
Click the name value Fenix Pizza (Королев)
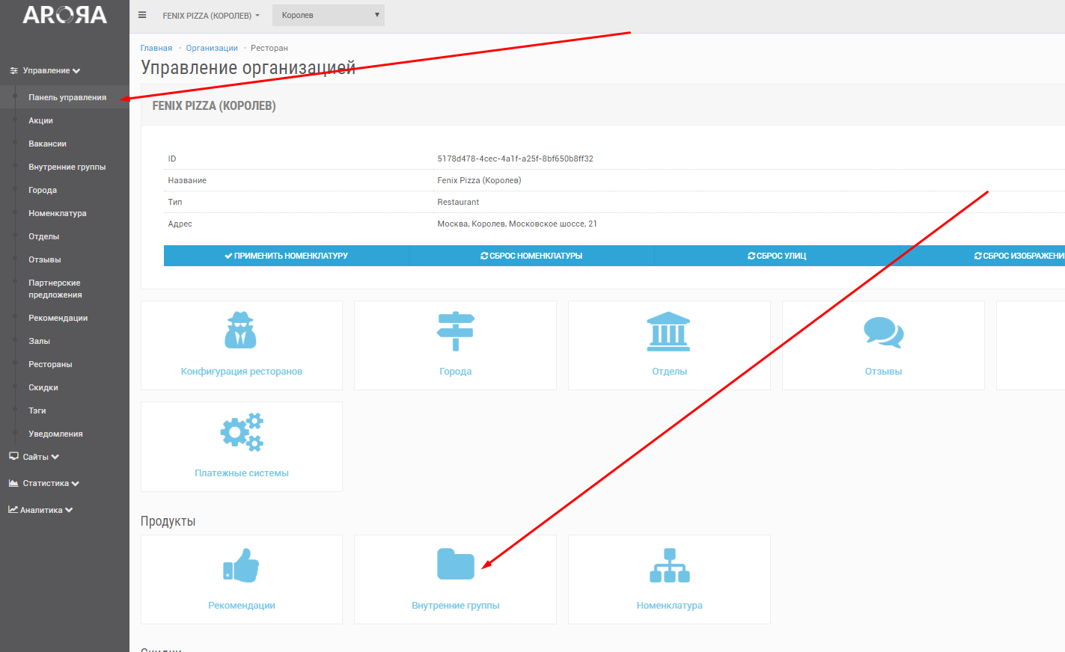click(479, 180)
